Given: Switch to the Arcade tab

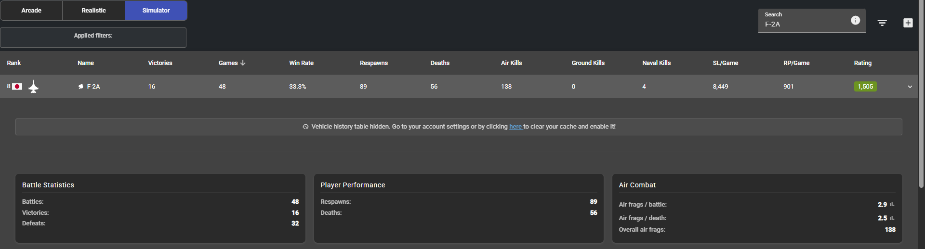Looking at the screenshot, I should click(31, 11).
